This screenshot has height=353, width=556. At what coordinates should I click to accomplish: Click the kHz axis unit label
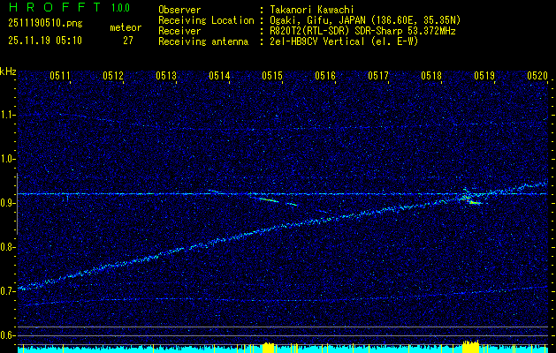8,71
